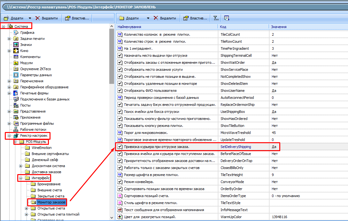
Task: Toggle checkbox for Привязка курьера при отгрузке заказа
Action: point(120,147)
